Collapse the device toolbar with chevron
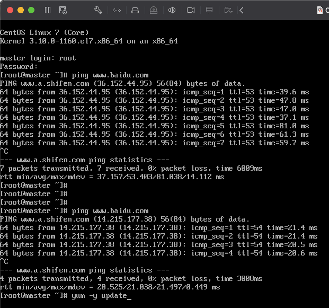Screen dimensions: 329x308 pos(242,10)
